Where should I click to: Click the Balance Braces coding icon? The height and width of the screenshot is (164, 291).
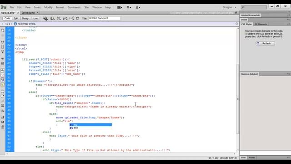(3, 63)
